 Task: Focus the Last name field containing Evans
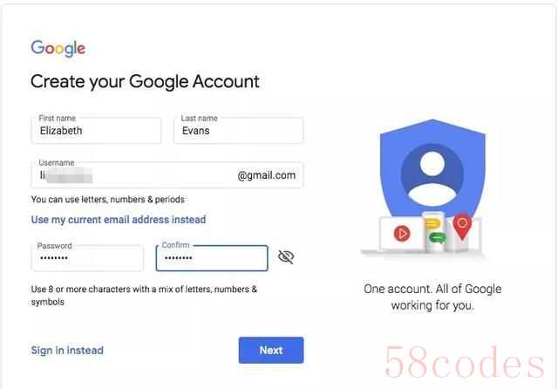[238, 131]
